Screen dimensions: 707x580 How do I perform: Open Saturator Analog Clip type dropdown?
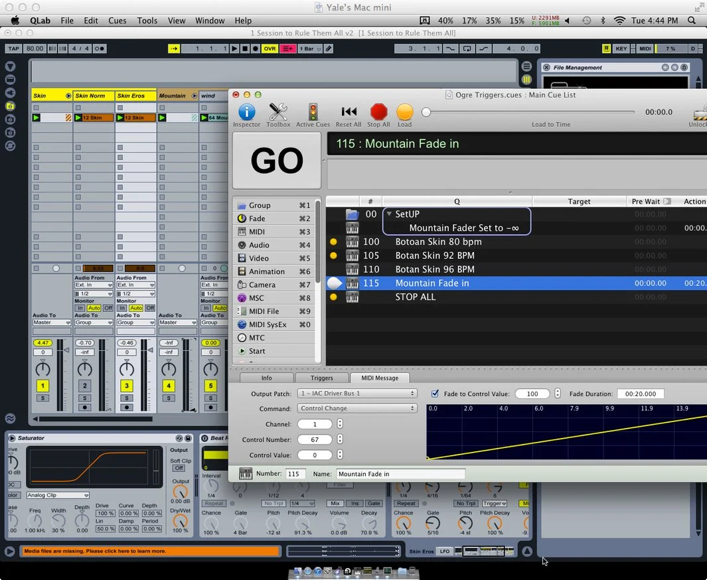[x=57, y=495]
